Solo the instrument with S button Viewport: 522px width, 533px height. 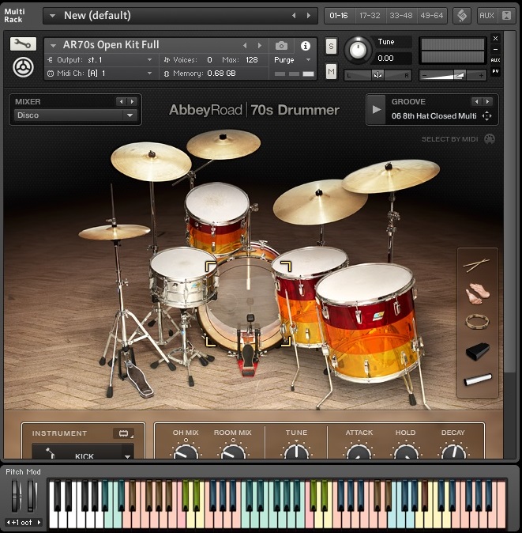tap(331, 46)
